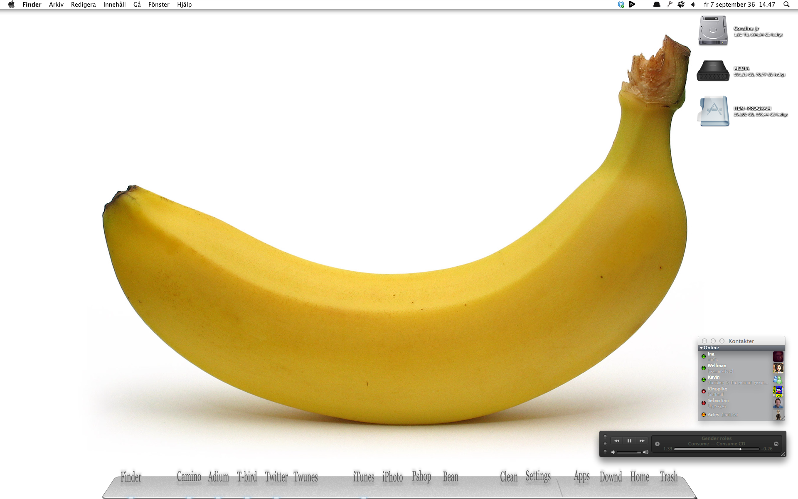Click the scissors icon in menu bar
Screen dimensions: 798x499
[669, 5]
